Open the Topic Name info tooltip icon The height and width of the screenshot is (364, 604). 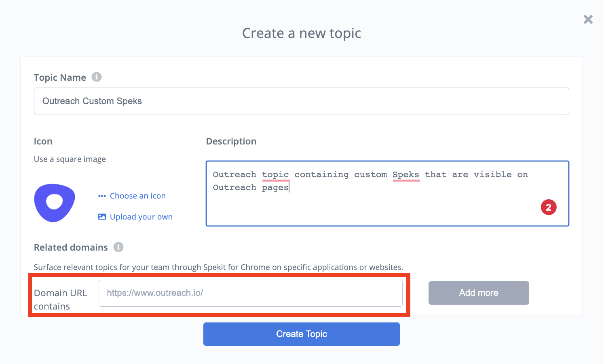[x=97, y=77]
